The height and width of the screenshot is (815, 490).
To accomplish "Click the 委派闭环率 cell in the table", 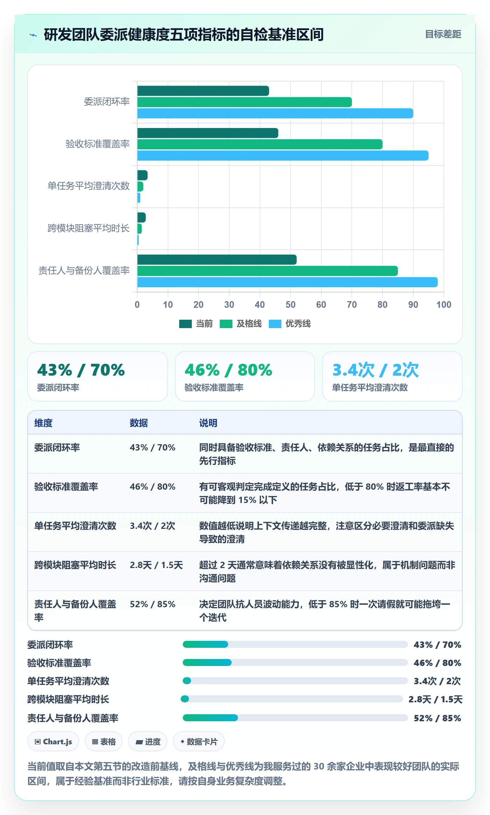I will pos(57,447).
